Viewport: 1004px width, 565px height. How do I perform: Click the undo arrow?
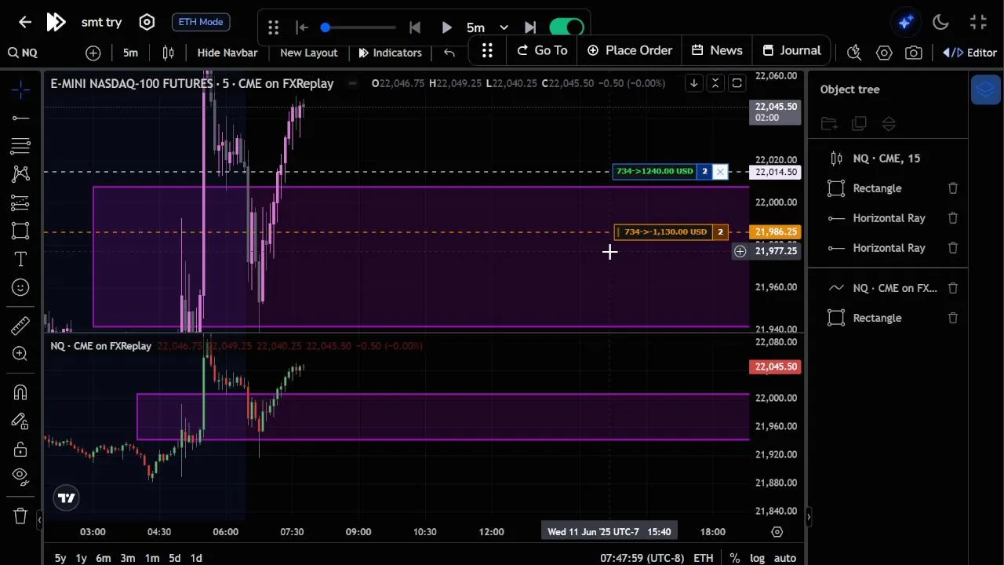tap(449, 53)
